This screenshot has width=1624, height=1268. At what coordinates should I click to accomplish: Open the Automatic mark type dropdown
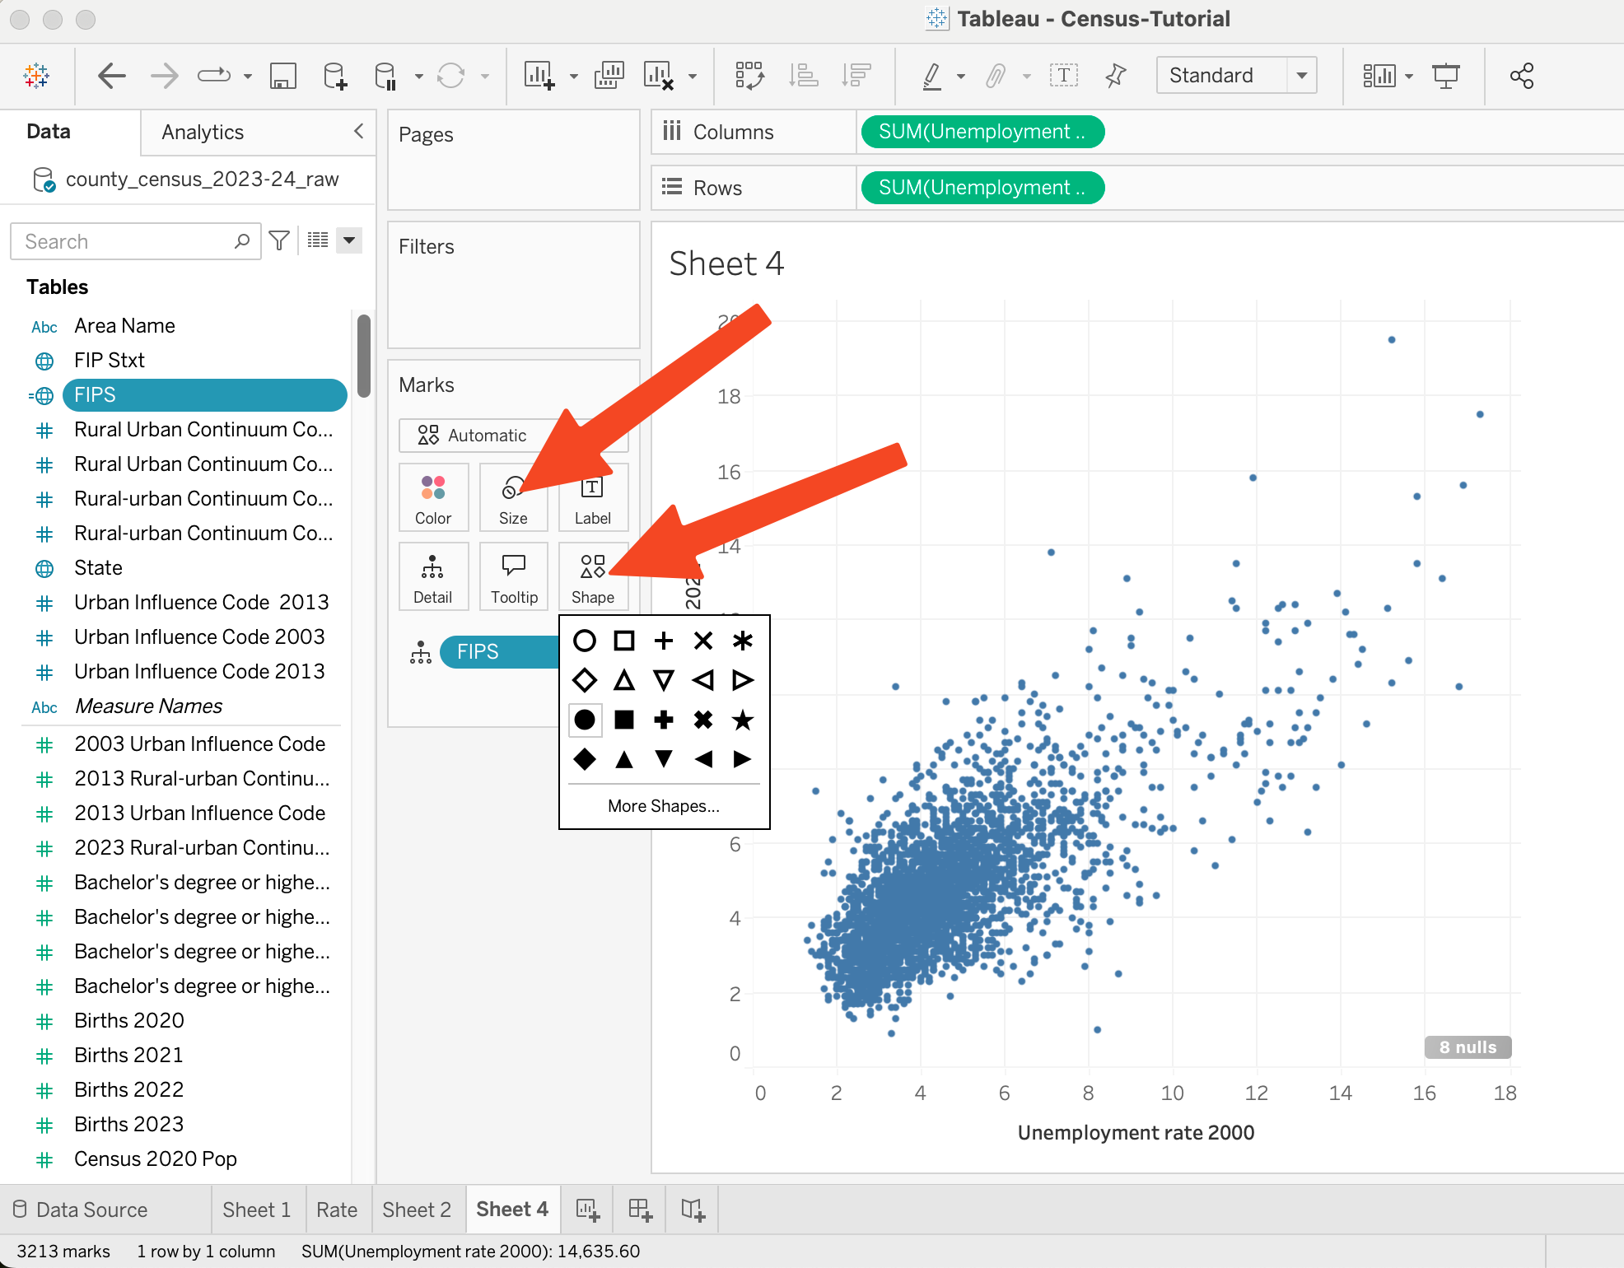click(x=513, y=435)
